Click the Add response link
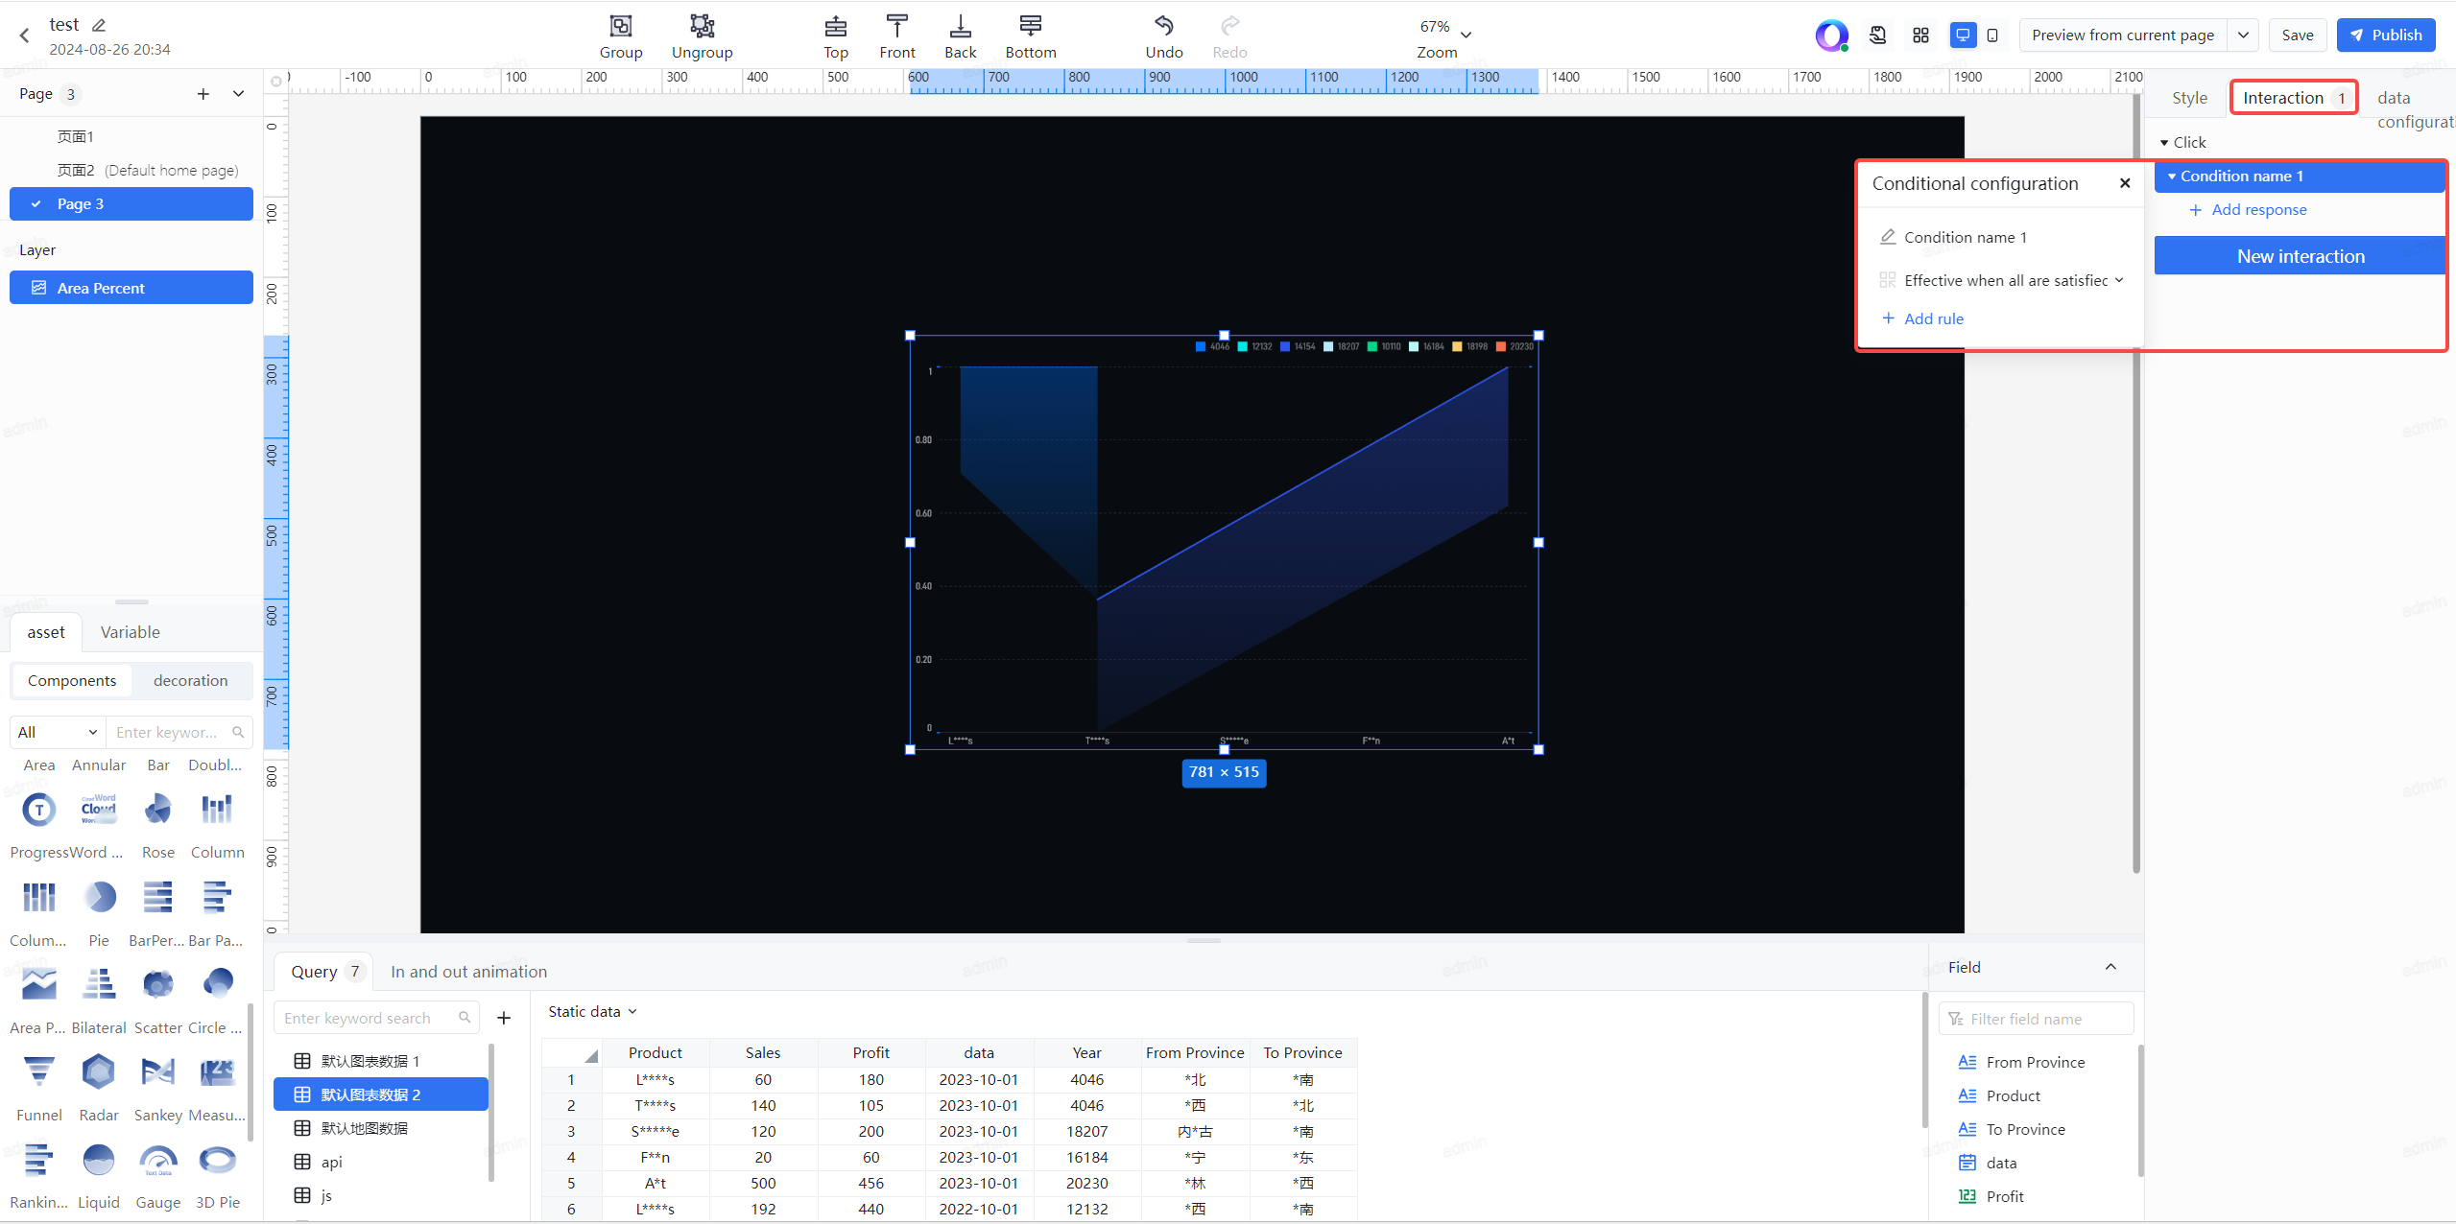The image size is (2456, 1224). click(2248, 210)
